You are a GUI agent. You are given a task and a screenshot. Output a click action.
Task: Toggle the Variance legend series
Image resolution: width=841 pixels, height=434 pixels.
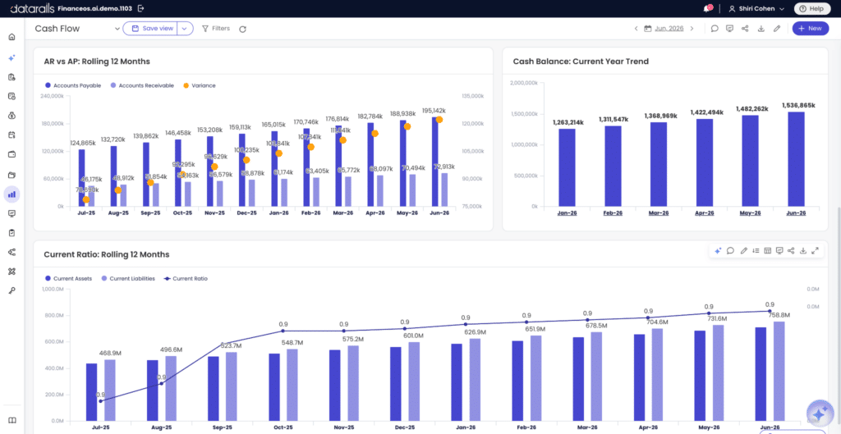[x=199, y=85]
